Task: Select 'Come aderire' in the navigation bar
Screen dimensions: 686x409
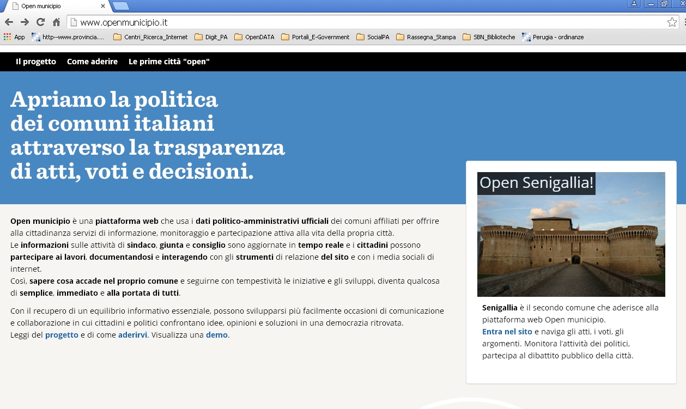Action: 92,62
